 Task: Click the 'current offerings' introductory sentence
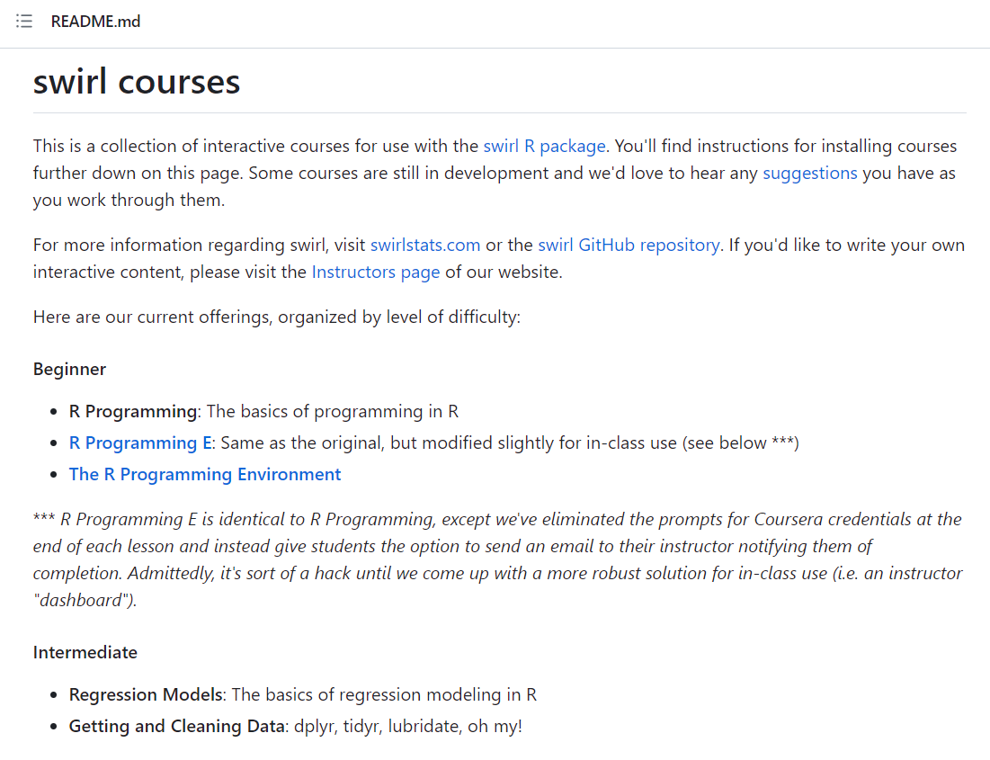click(277, 317)
